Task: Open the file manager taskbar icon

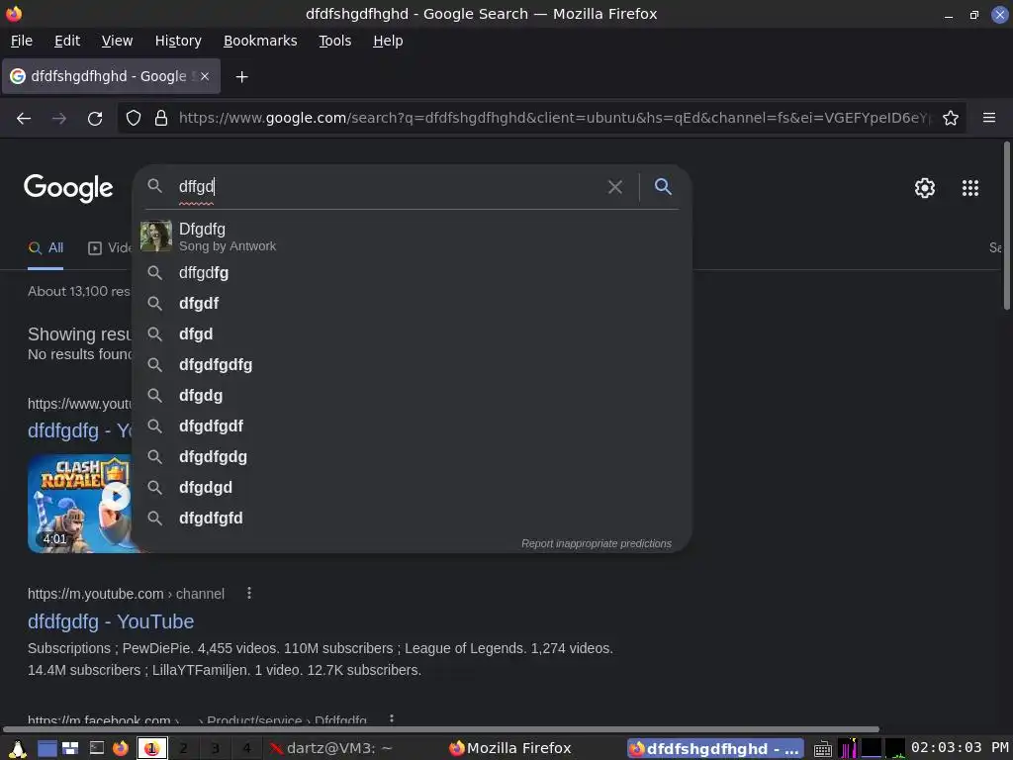Action: click(70, 748)
